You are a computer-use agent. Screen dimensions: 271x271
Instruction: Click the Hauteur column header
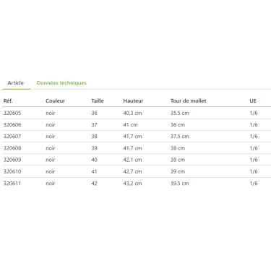tap(133, 100)
